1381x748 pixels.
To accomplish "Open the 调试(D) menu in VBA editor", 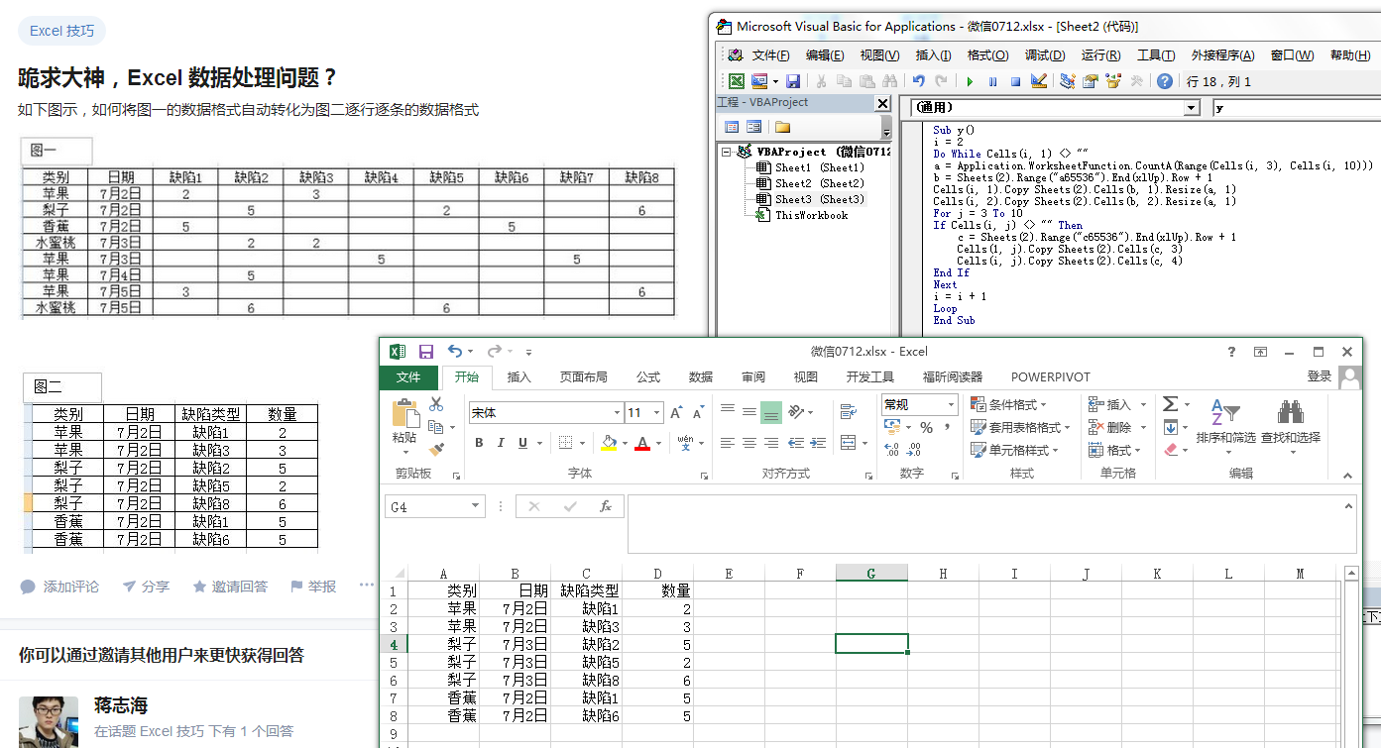I will [1045, 55].
